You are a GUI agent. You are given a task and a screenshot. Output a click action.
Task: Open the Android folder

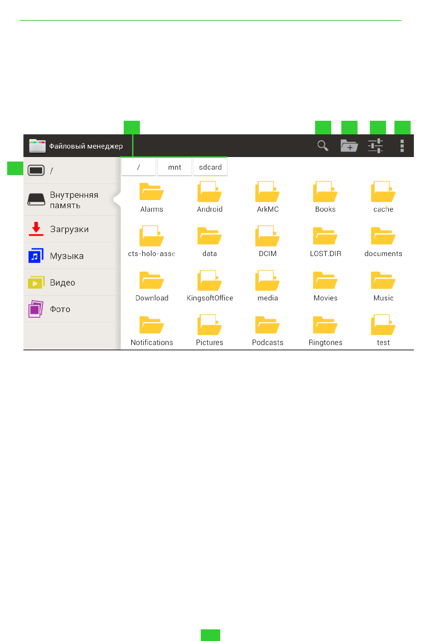[210, 197]
